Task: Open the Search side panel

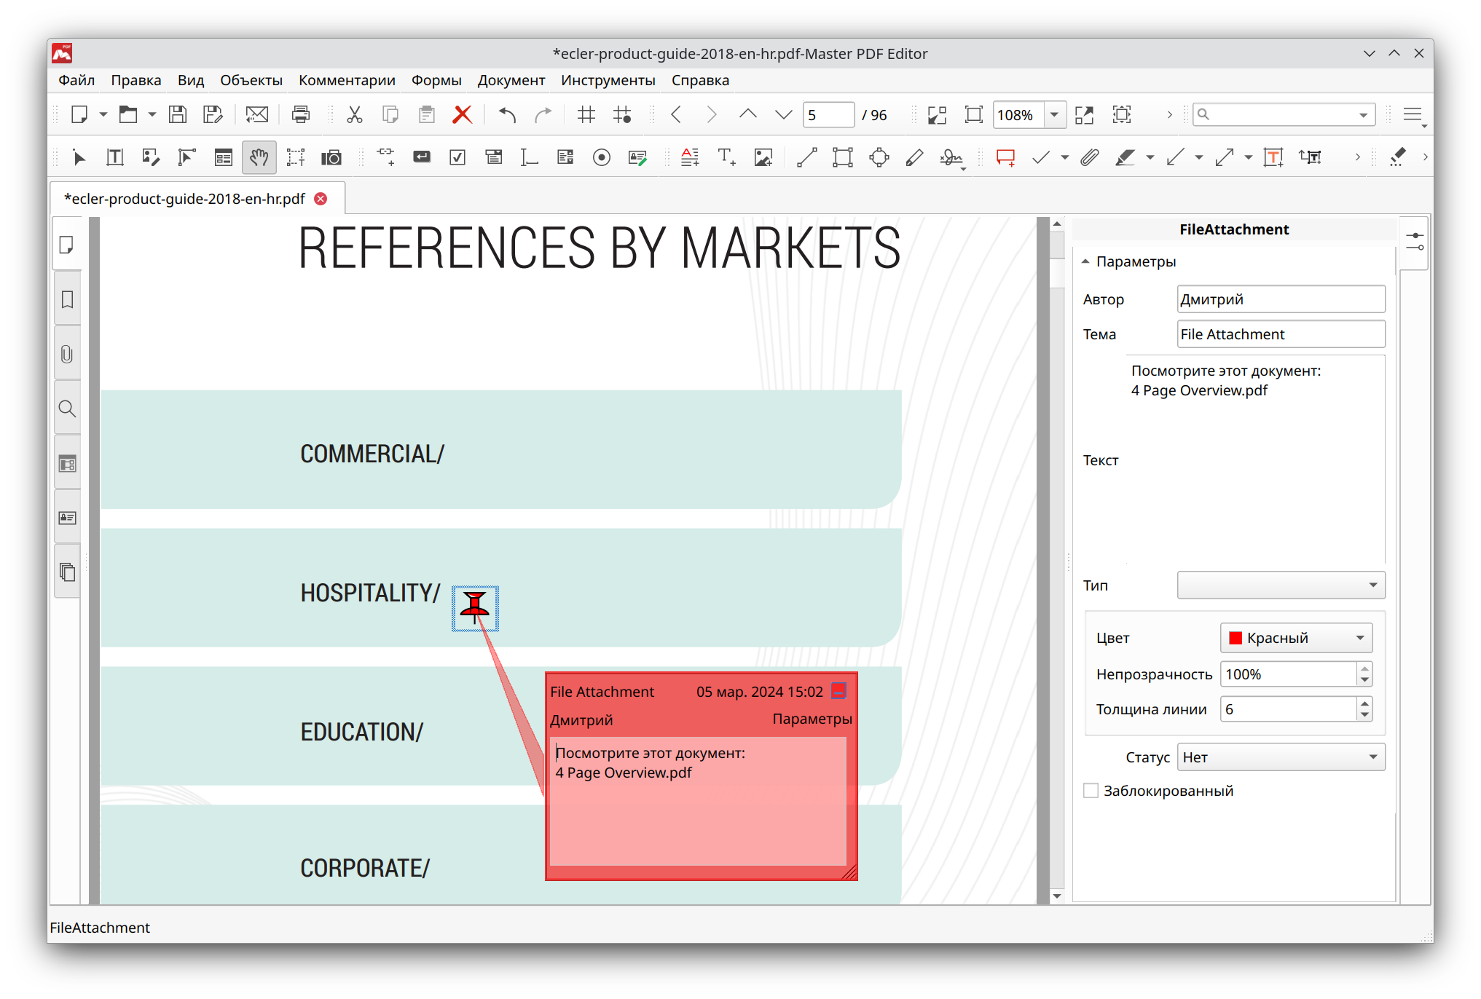Action: (67, 408)
